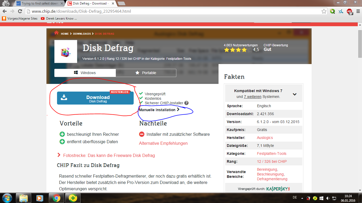Switch to Chrome in the taskbar
The height and width of the screenshot is (203, 362).
56,198
